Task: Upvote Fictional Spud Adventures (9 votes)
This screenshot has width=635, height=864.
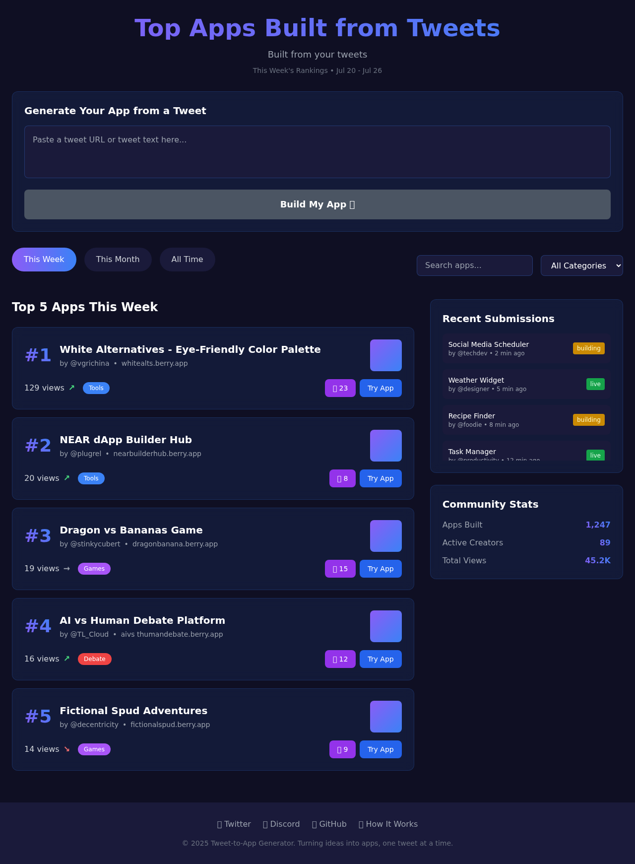Action: (342, 749)
